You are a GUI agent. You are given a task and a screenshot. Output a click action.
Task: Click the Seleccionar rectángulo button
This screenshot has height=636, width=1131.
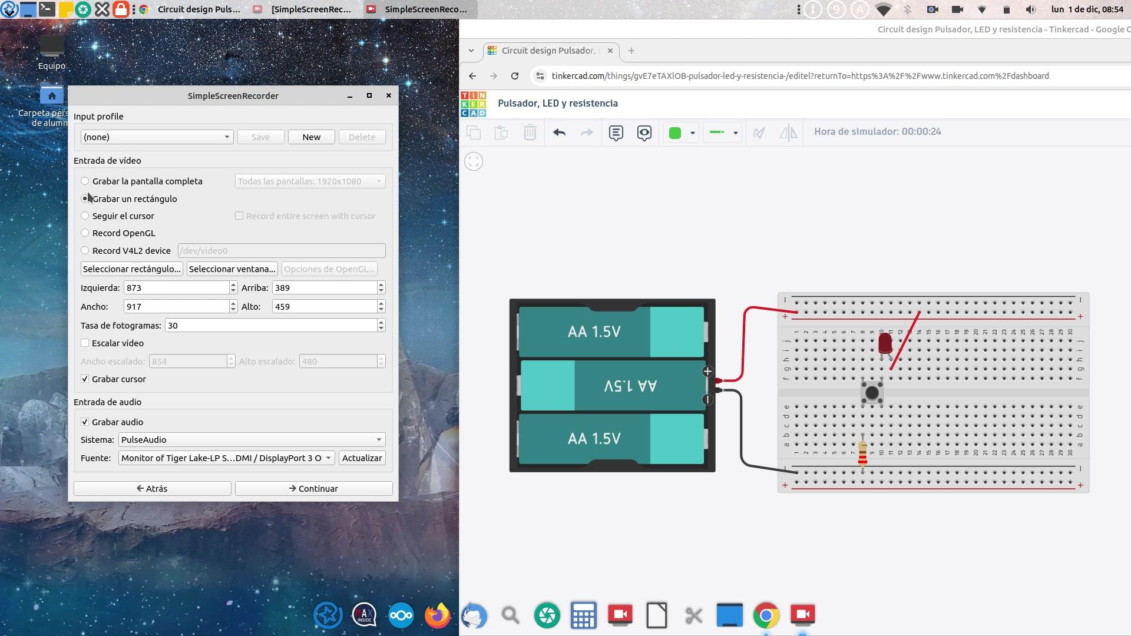point(131,269)
